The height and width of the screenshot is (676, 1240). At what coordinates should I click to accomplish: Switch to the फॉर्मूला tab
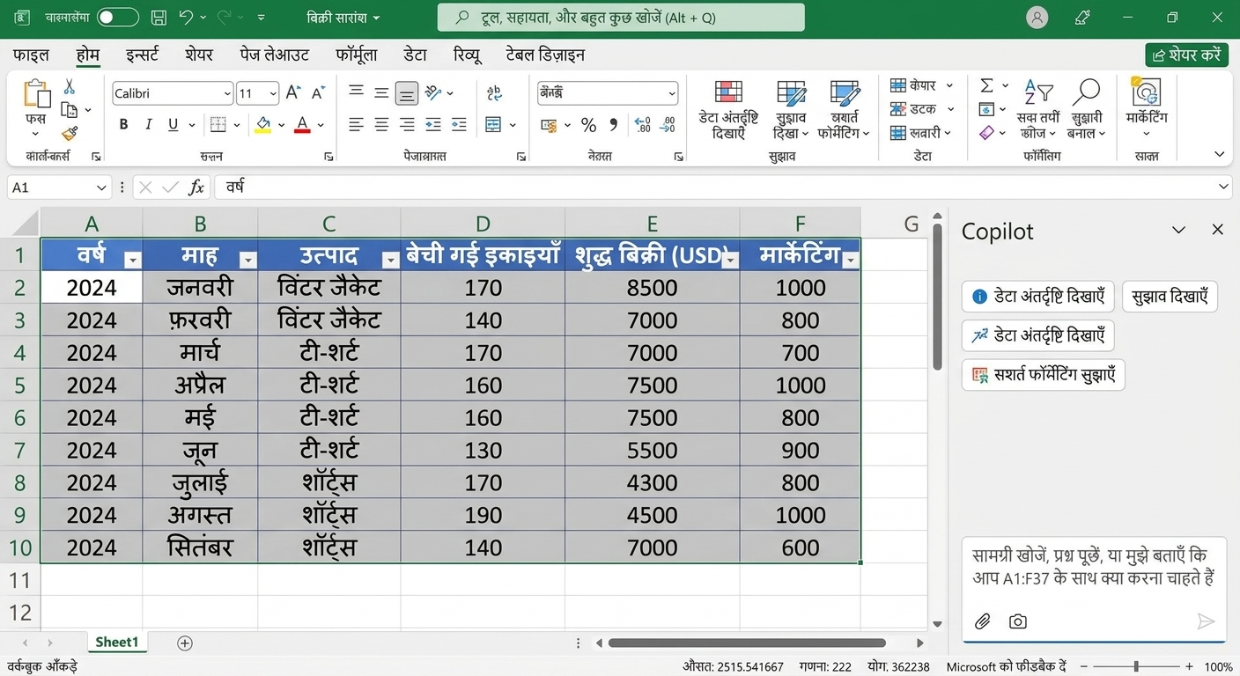pos(357,55)
